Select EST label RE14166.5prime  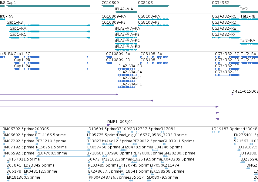(x=51, y=135)
